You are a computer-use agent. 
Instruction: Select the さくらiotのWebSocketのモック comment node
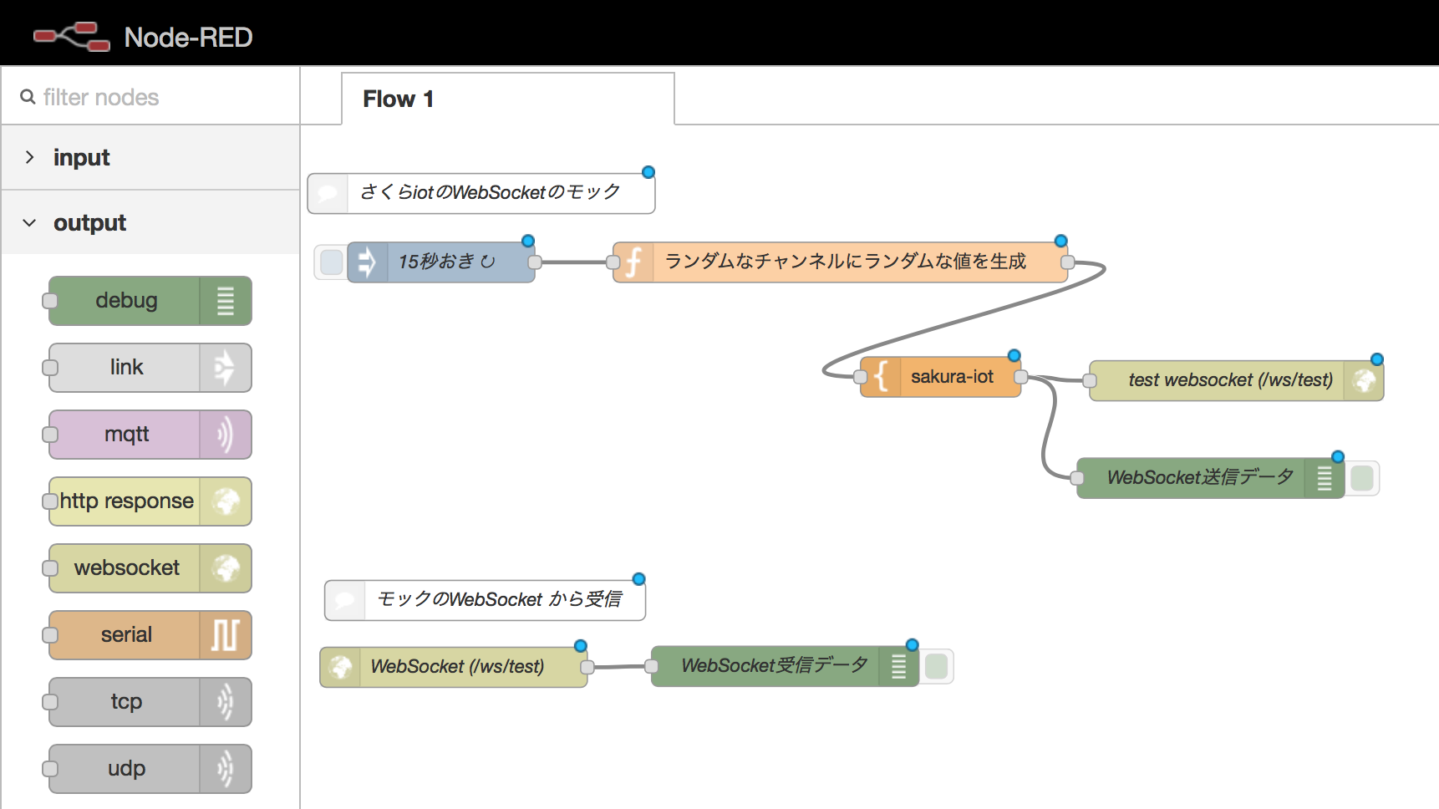481,193
